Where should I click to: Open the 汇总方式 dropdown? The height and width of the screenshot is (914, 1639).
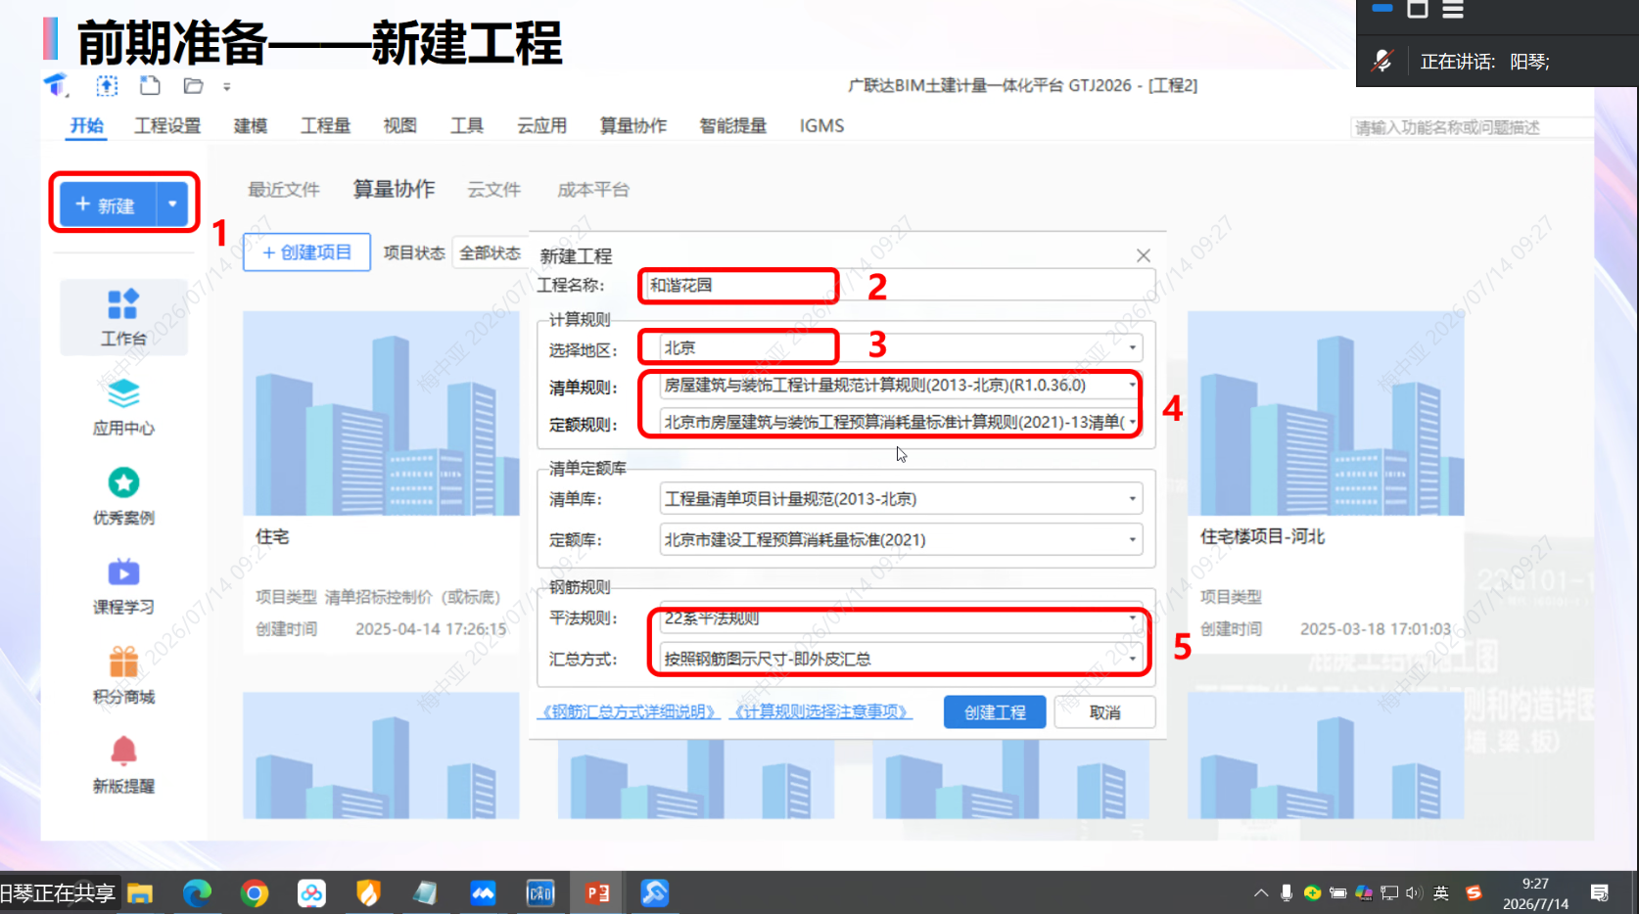[1133, 659]
